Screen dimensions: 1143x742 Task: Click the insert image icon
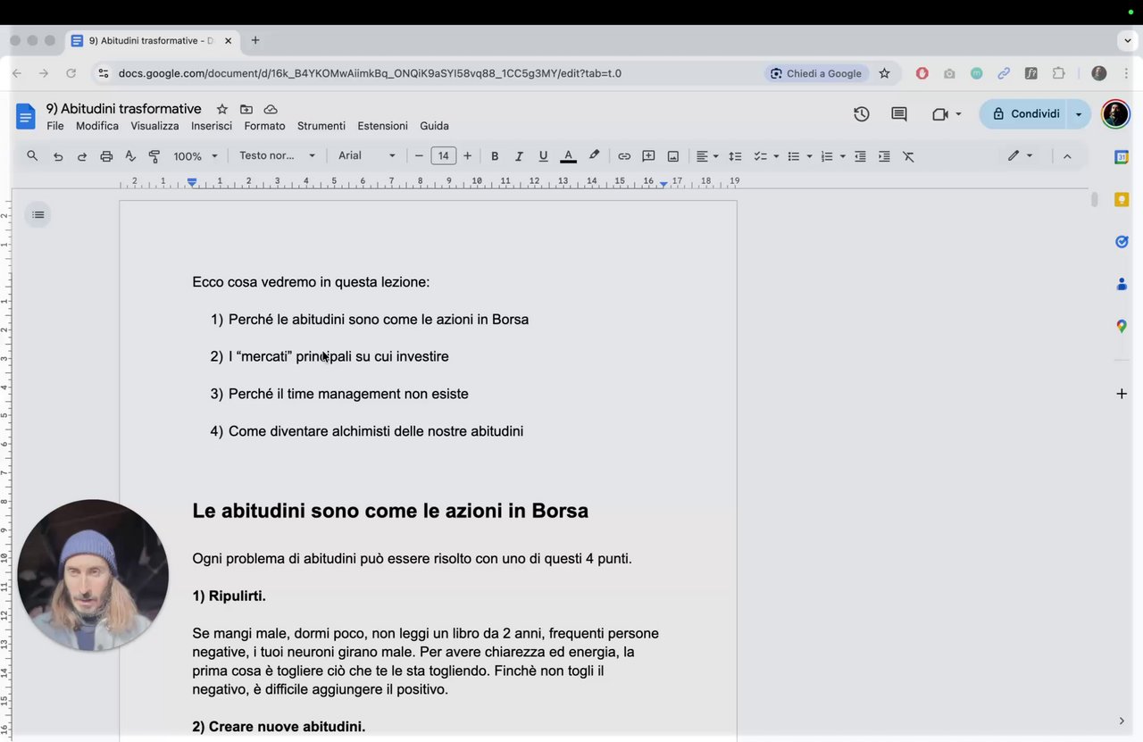673,156
